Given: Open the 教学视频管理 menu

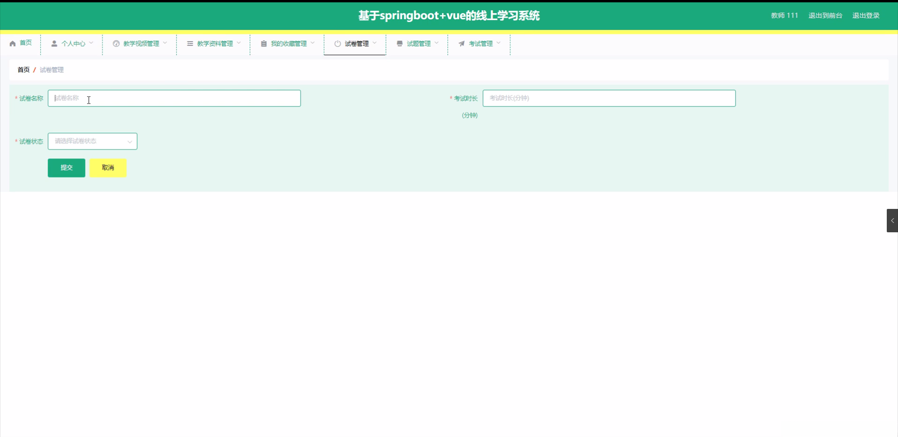Looking at the screenshot, I should [x=140, y=43].
